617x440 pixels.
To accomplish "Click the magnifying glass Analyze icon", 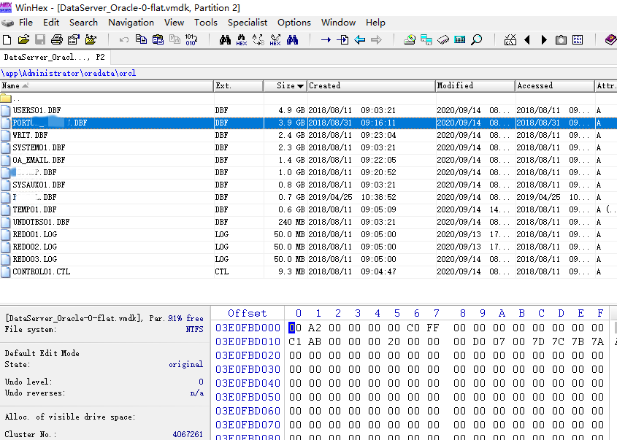I will pos(477,39).
